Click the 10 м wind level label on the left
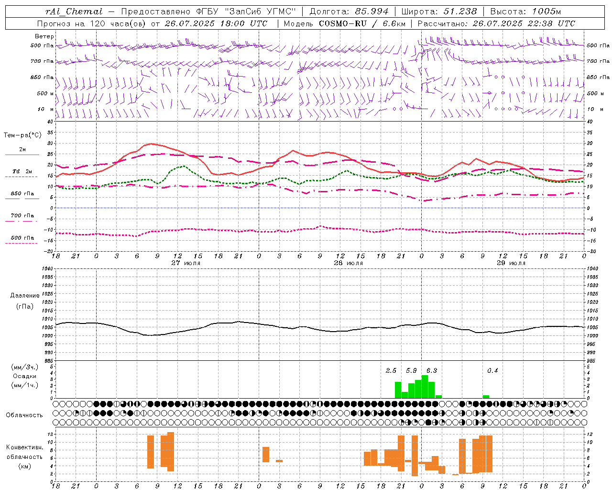This screenshot has height=490, width=612. 46,109
